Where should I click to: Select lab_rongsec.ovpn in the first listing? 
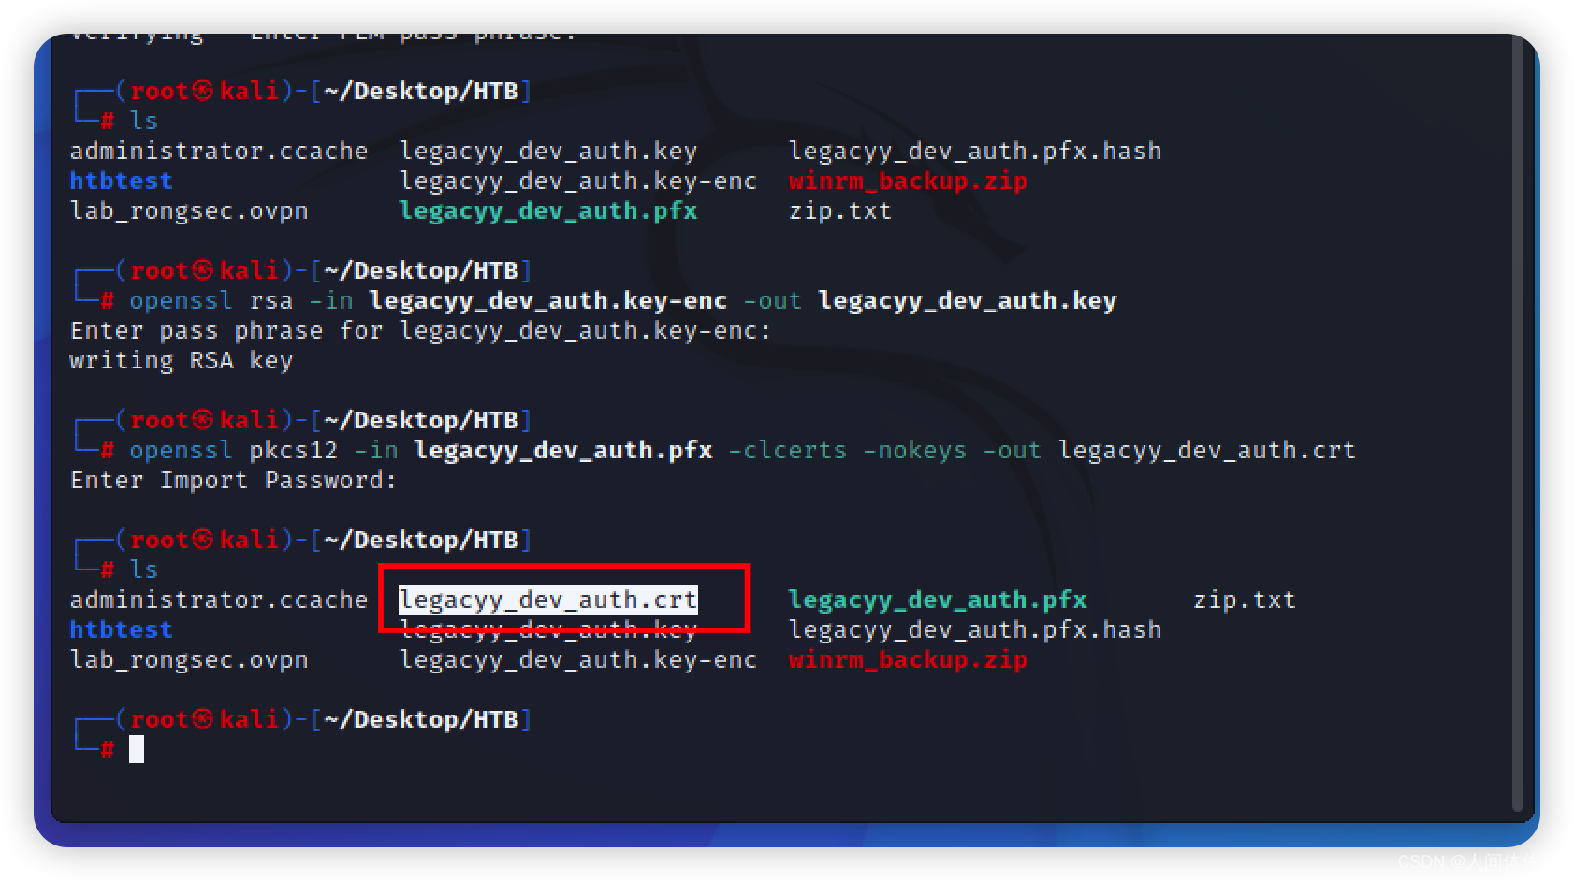(189, 210)
